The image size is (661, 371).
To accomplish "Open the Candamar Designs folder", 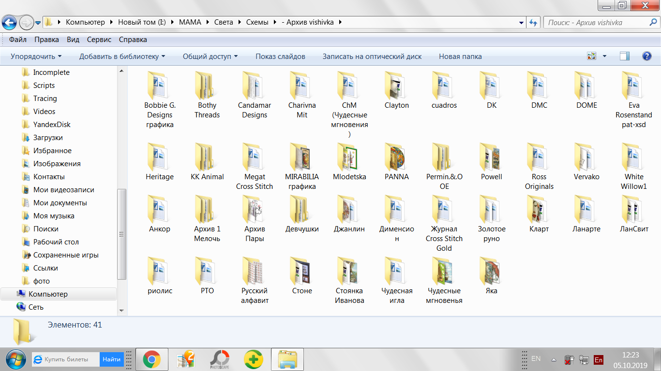I will click(255, 96).
